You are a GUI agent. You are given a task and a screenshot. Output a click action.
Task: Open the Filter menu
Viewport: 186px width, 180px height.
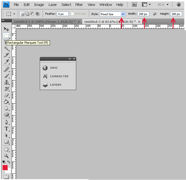[x=79, y=5]
